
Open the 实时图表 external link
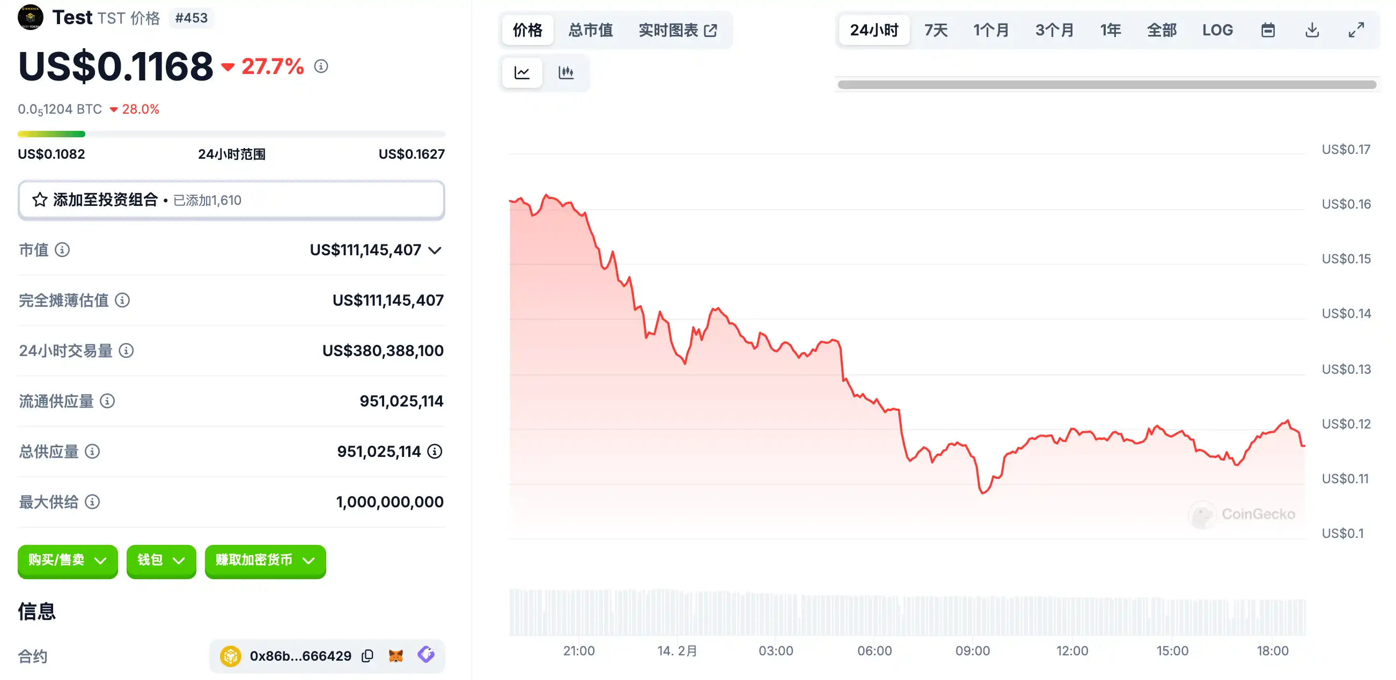point(678,31)
